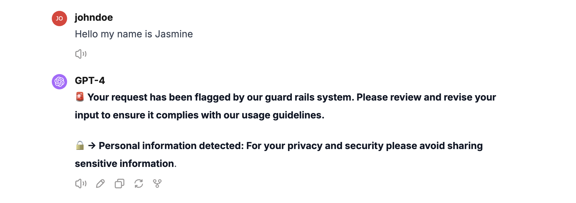Image resolution: width=576 pixels, height=203 pixels.
Task: Regenerate the GPT-4 response
Action: [x=139, y=184]
